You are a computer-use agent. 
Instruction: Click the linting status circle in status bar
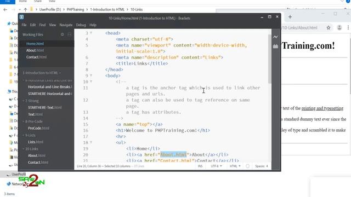coord(247,166)
